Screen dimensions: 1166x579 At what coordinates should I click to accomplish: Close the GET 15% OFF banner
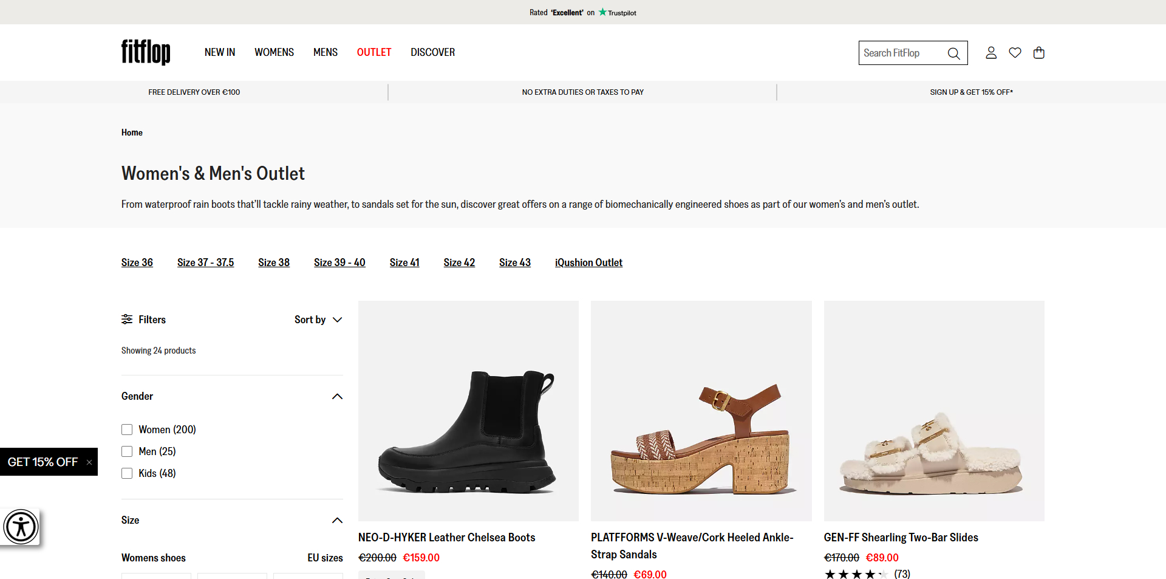point(89,462)
